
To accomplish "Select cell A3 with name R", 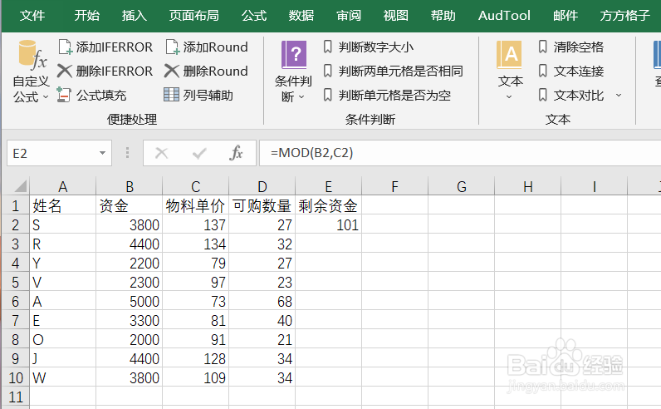I will point(63,243).
